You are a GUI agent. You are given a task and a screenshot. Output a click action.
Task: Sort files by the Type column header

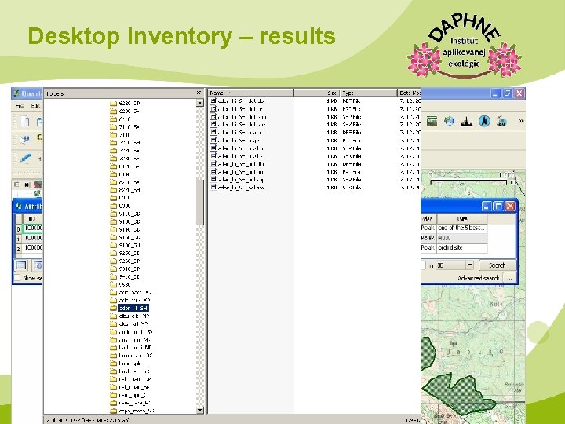[369, 93]
